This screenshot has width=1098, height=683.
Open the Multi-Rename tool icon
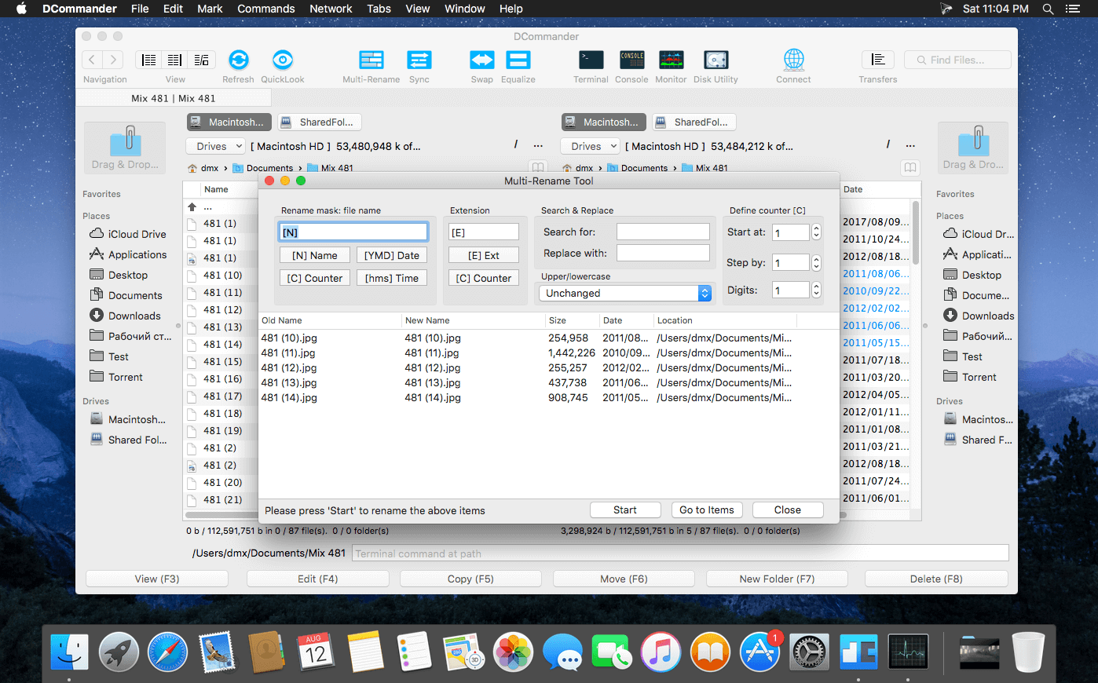tap(371, 60)
